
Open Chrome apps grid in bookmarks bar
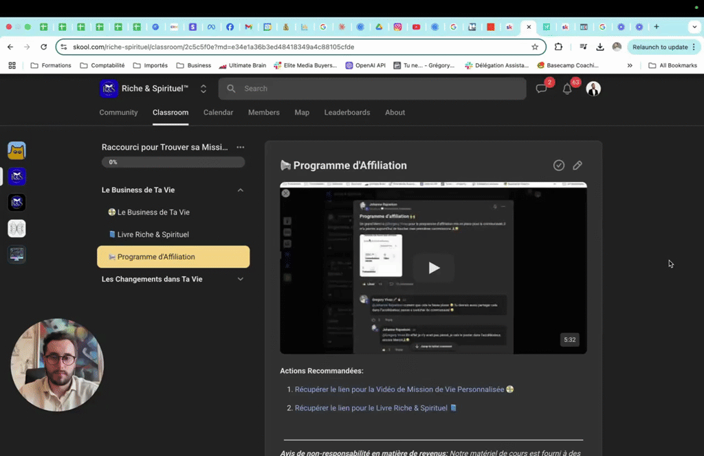(x=12, y=65)
